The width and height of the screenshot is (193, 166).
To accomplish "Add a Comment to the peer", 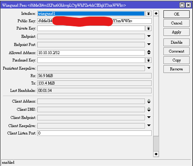I will [176, 51].
